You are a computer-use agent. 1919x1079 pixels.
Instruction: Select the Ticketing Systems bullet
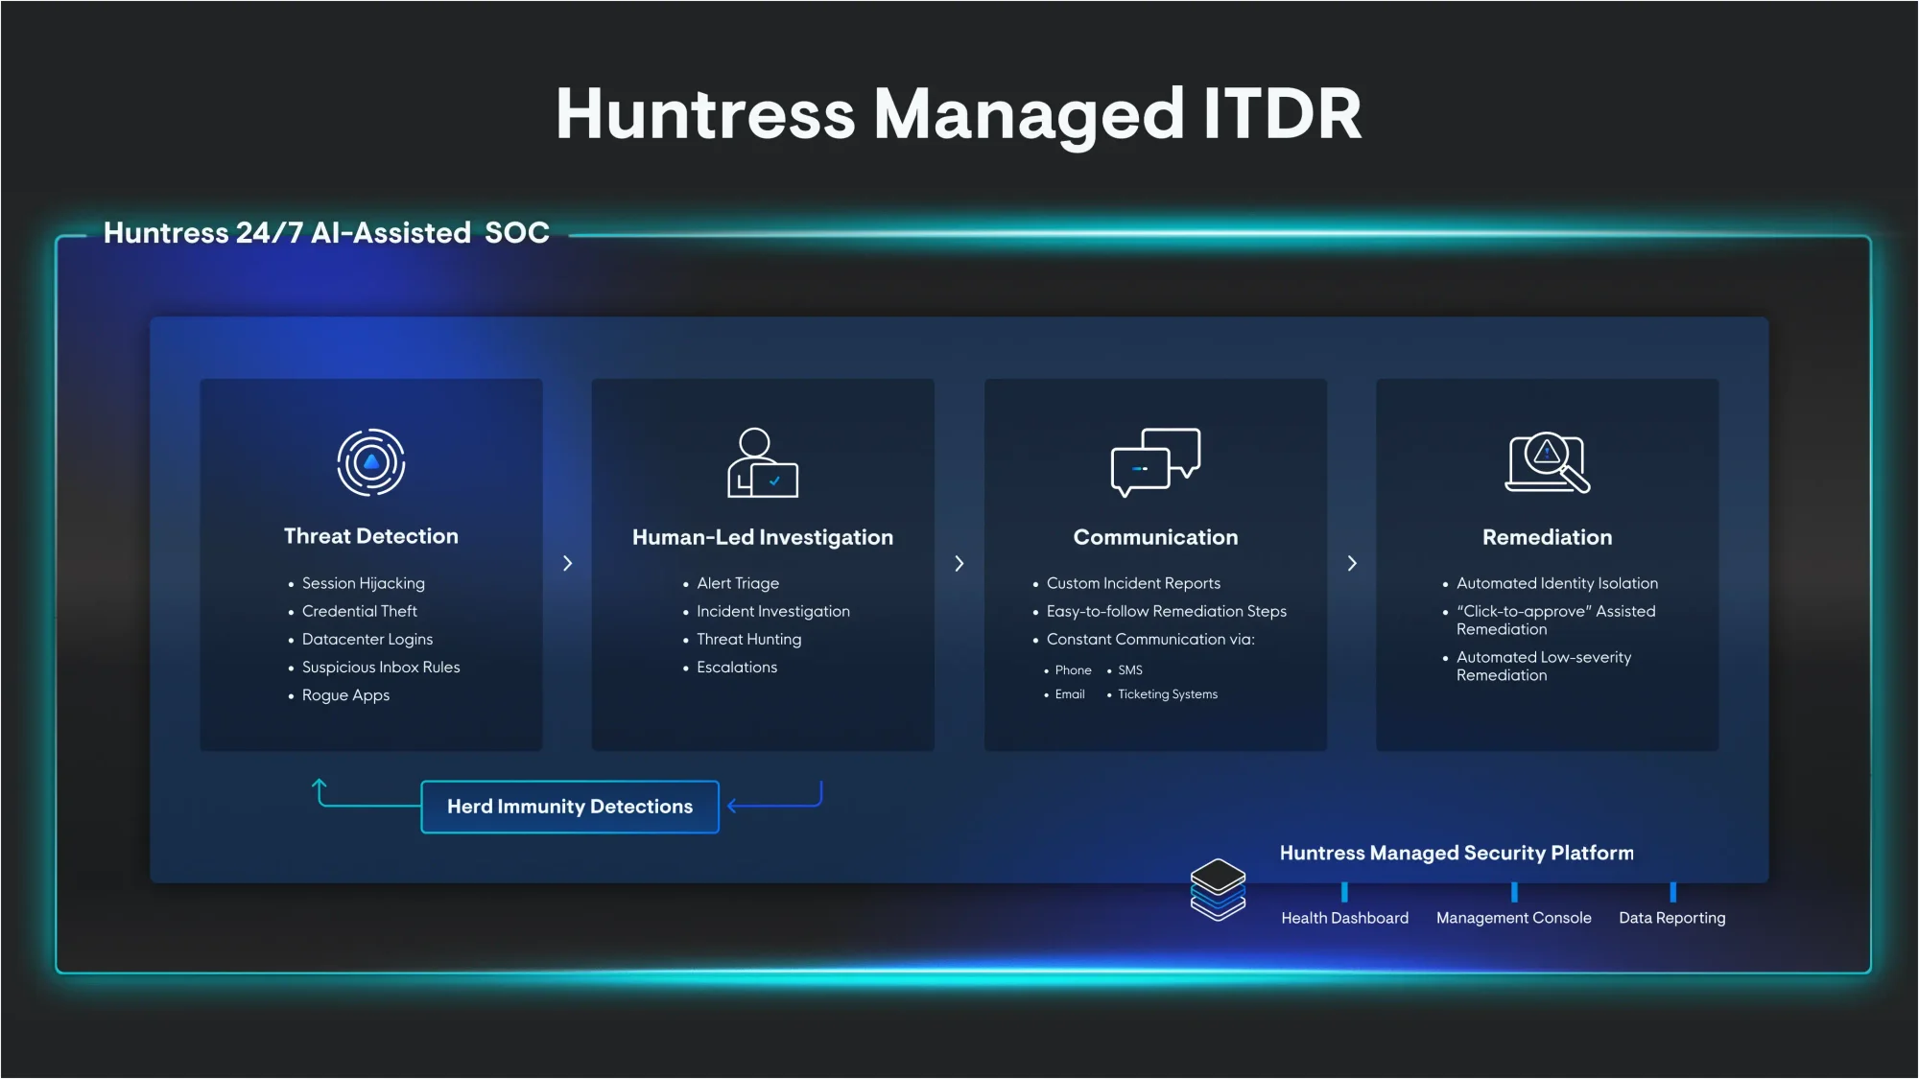coord(1167,694)
